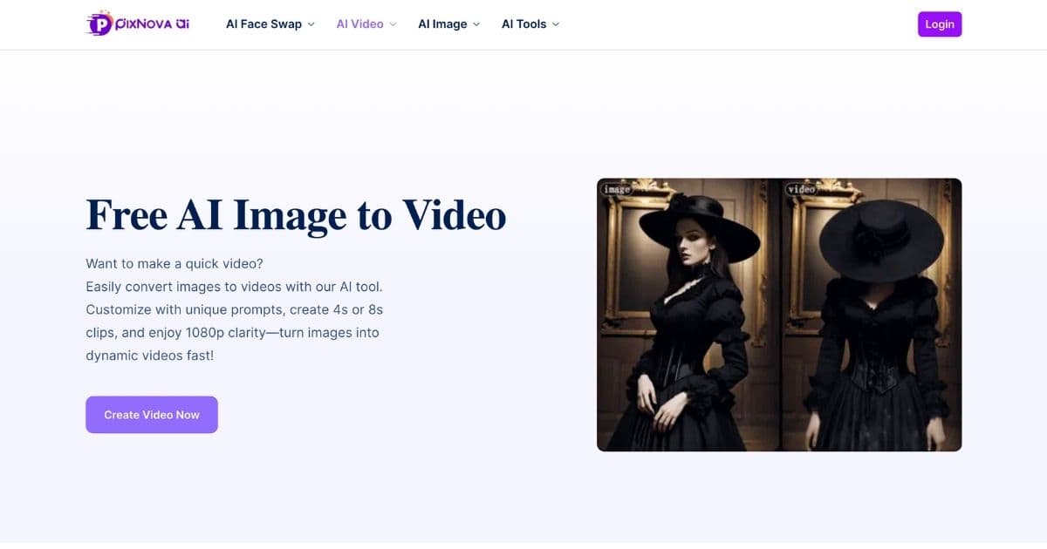
Task: Open the AI Face Swap dropdown chevron
Action: pos(310,24)
